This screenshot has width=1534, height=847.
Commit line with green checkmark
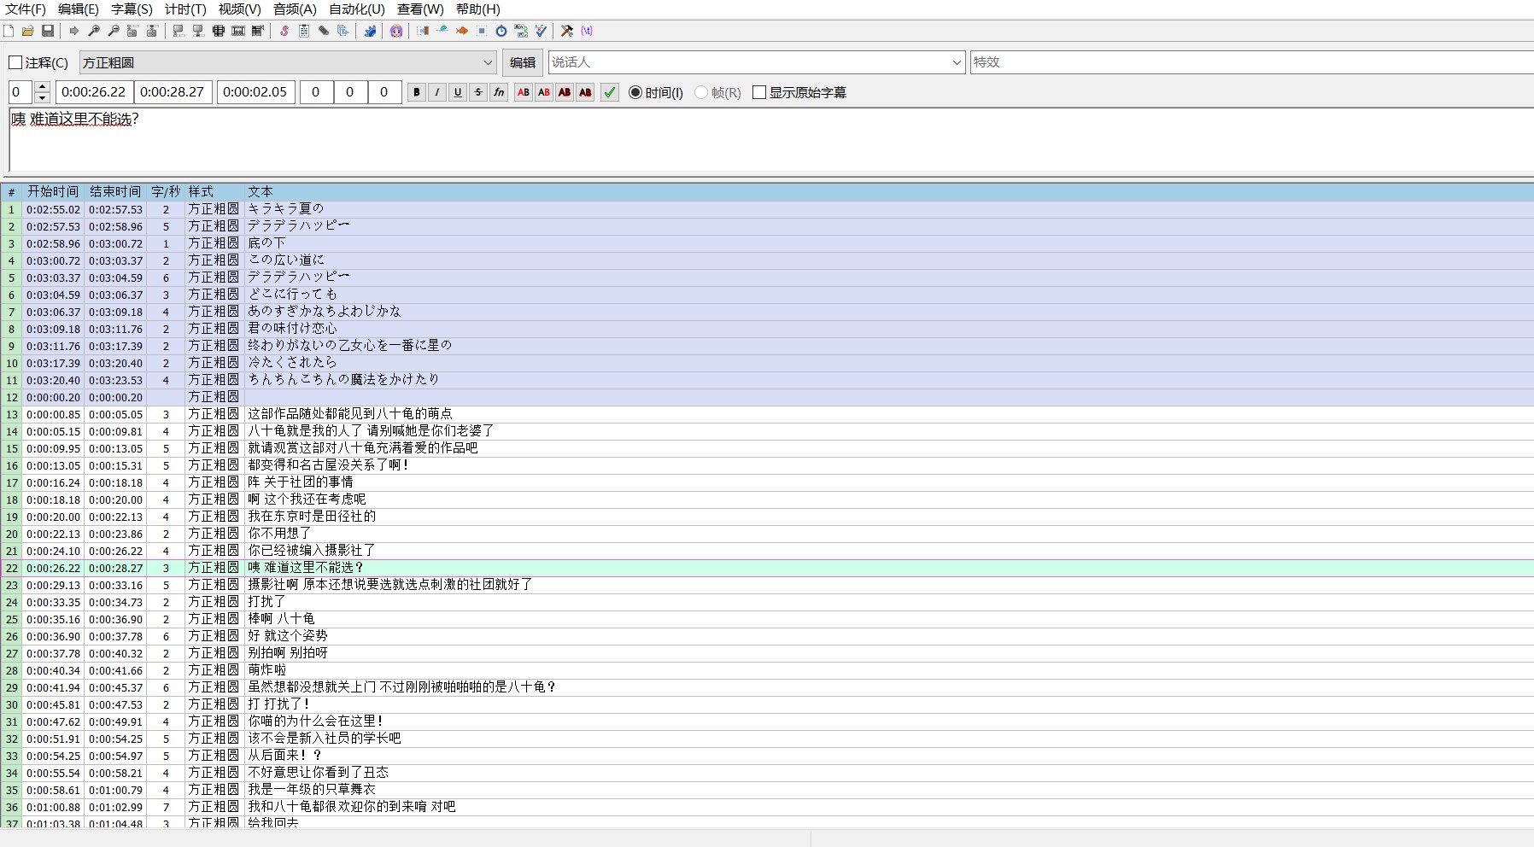[x=610, y=92]
